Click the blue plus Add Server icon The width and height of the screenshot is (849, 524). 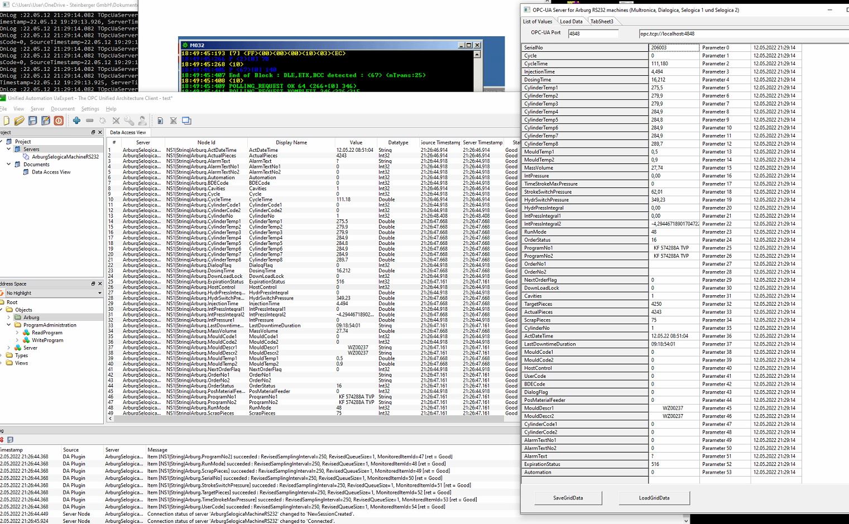pos(76,121)
